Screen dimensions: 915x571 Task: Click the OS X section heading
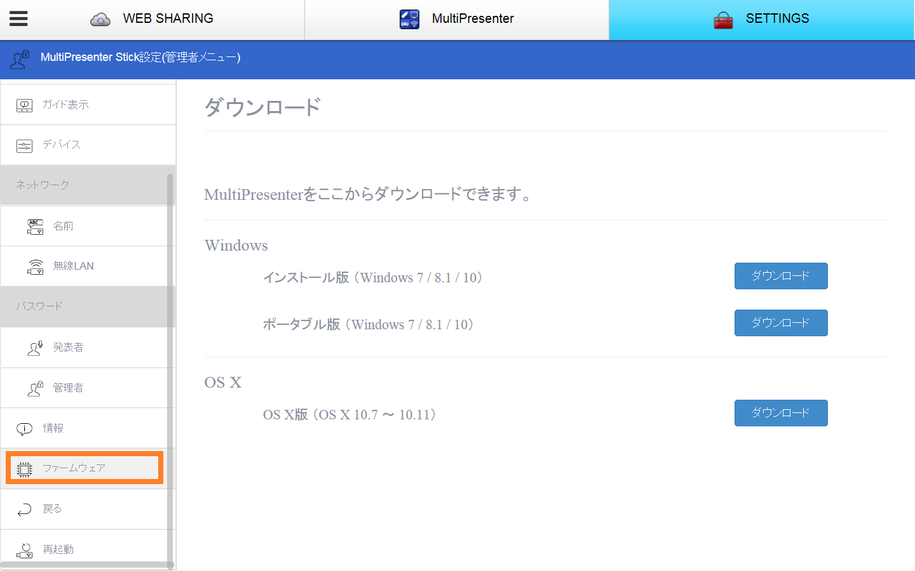(x=223, y=383)
